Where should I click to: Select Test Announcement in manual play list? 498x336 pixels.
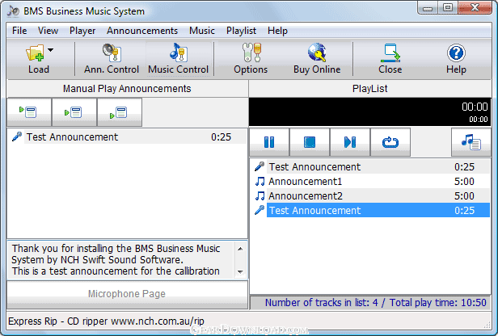[127, 137]
